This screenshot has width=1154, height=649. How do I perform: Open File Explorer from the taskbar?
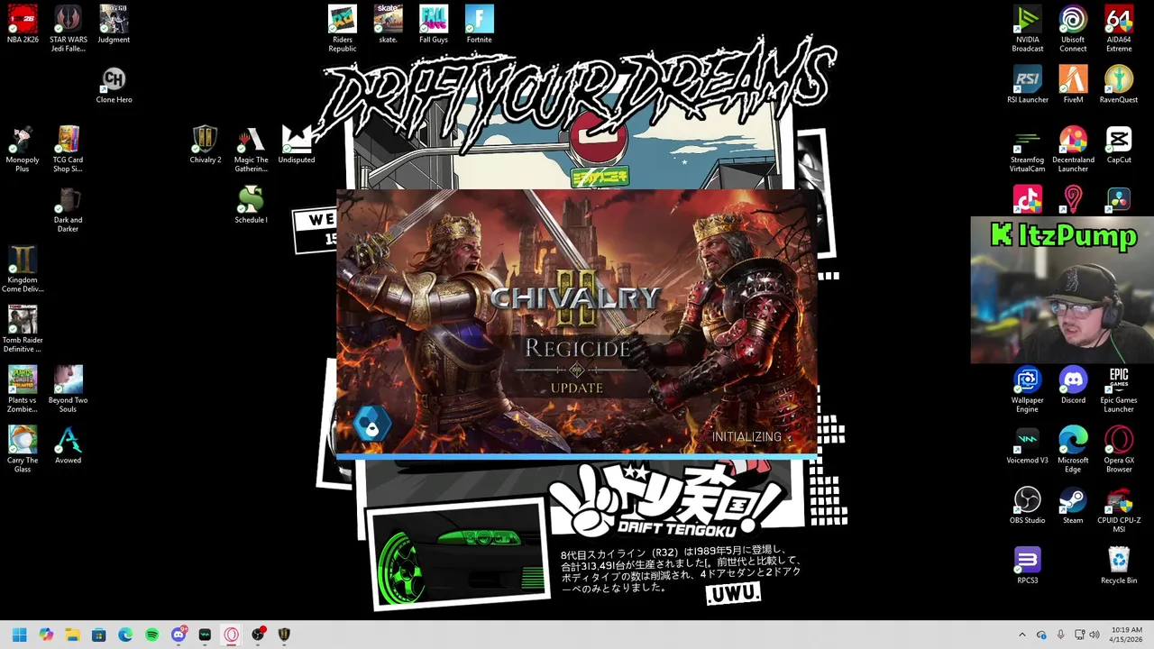tap(72, 635)
